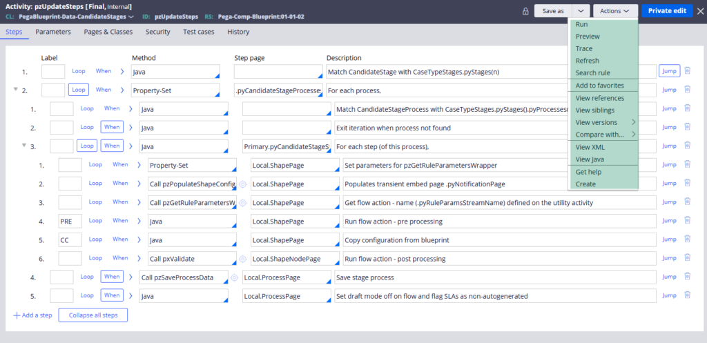707x343 pixels.
Task: Toggle the When button on 'Set draft mode off' step
Action: tap(112, 295)
